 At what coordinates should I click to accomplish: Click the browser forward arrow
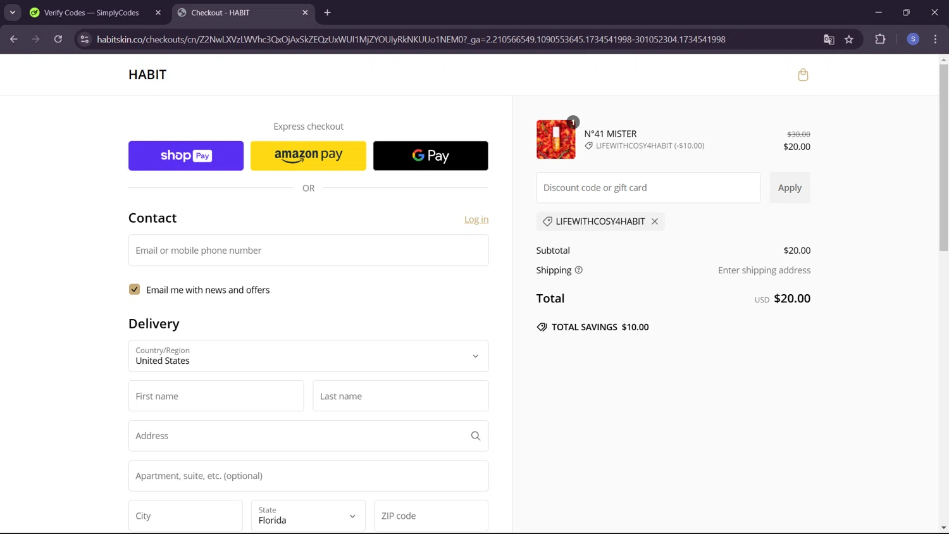tap(35, 39)
